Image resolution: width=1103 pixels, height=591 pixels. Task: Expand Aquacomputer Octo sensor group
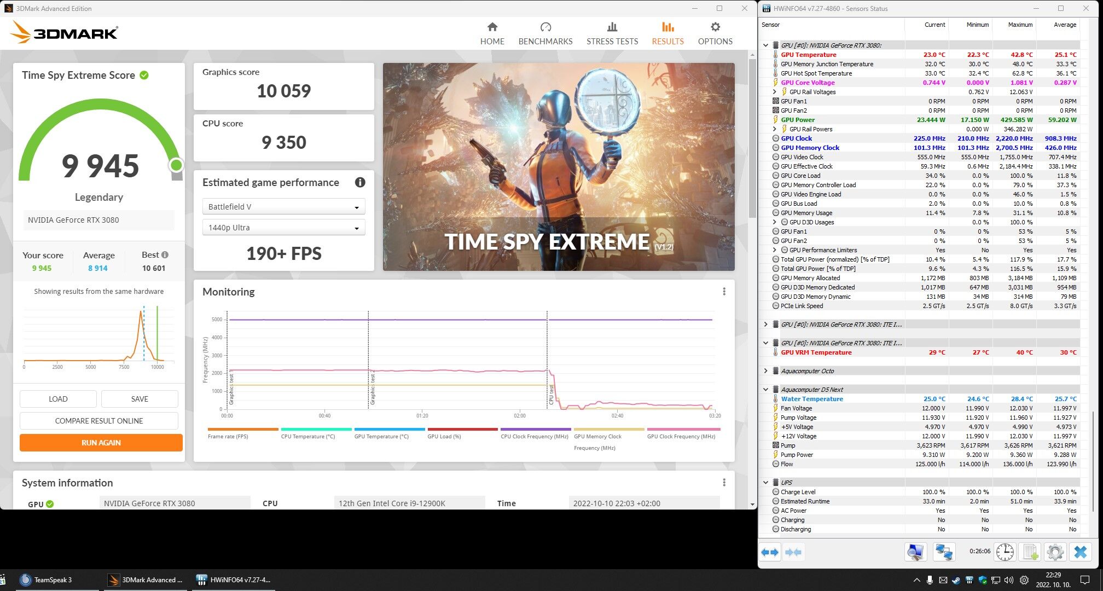click(765, 371)
